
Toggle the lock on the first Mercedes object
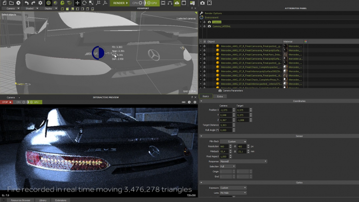[x=204, y=46]
